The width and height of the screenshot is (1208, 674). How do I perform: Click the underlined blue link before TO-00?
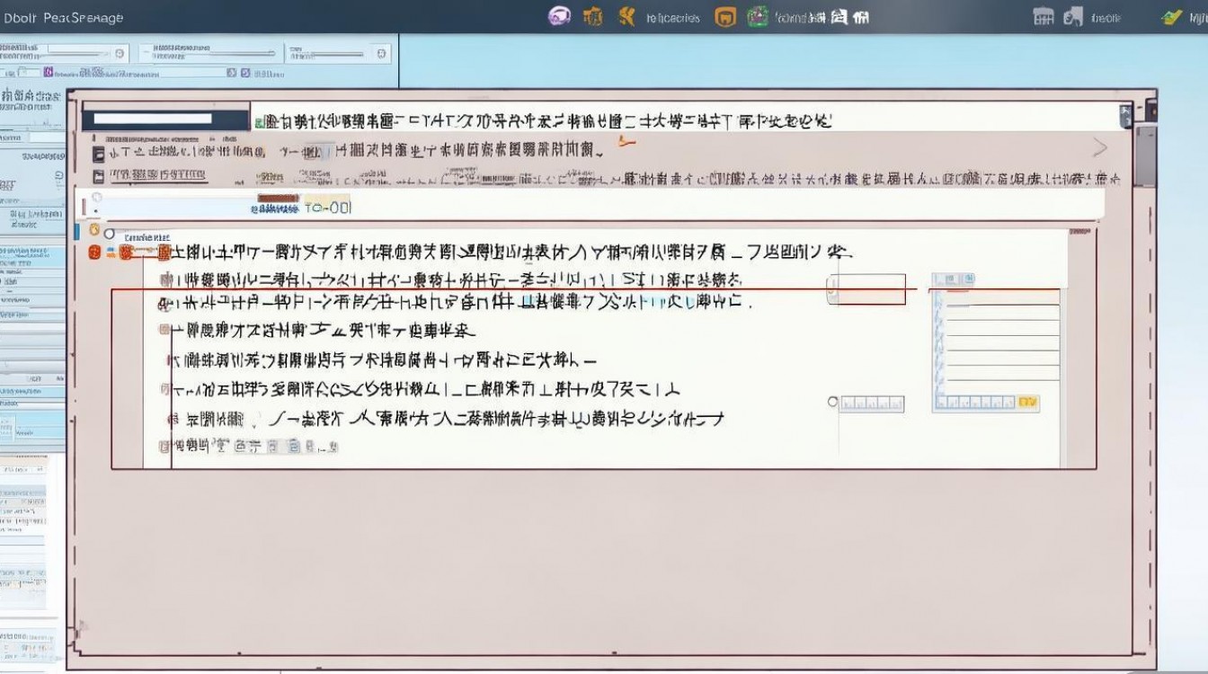point(275,208)
